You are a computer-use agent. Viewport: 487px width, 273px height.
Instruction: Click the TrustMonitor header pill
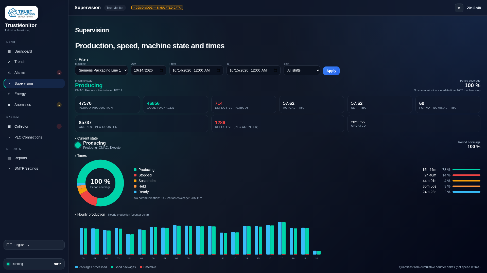[115, 8]
